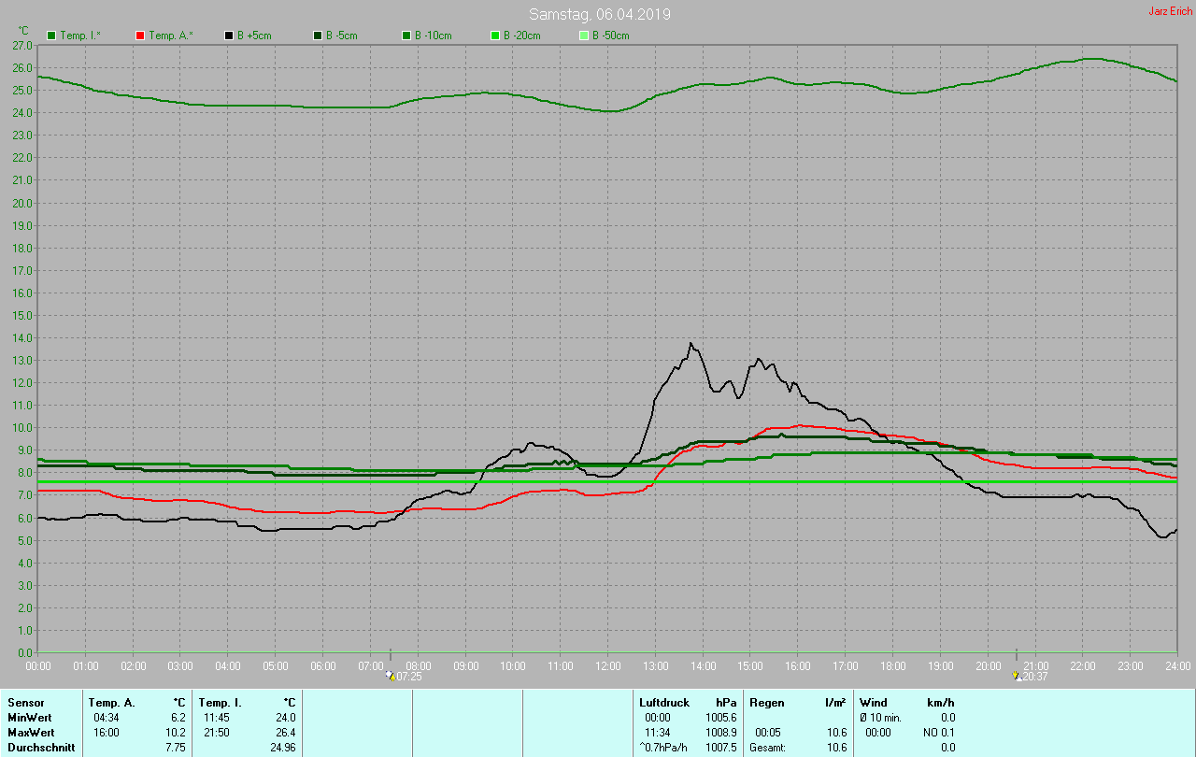Click the 6.2 minimum outdoor temperature
Screen dimensions: 1196x757
[180, 718]
